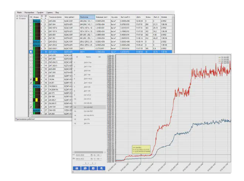Click yellow indicator cell in row 18

[37, 79]
